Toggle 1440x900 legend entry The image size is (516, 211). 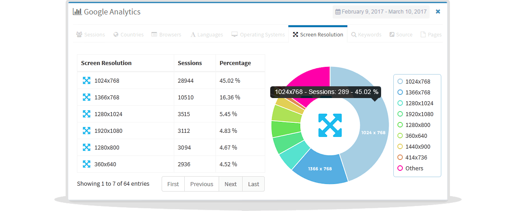(x=414, y=146)
